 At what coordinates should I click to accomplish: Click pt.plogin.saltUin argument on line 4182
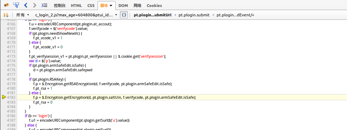coord(107,97)
